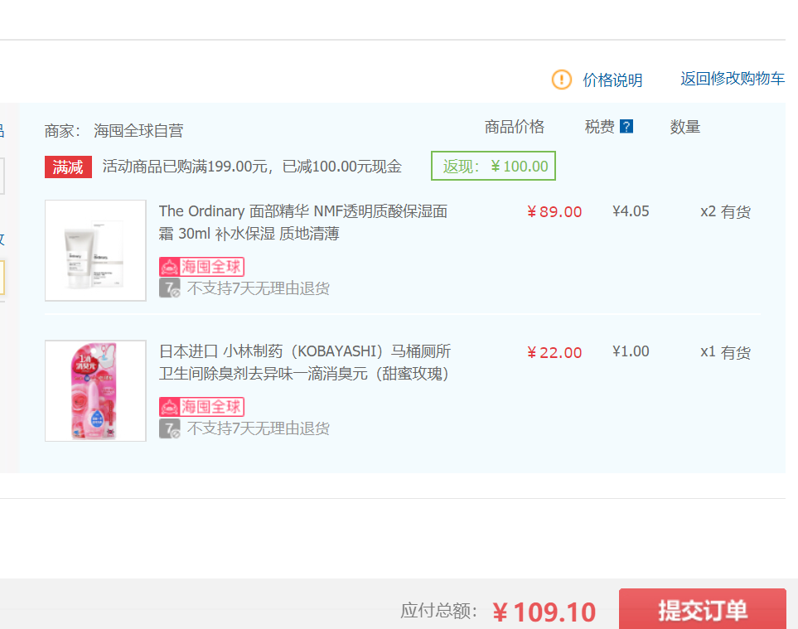Click 7-day no-return icon under The Ordinary item
The width and height of the screenshot is (798, 629).
pos(170,288)
